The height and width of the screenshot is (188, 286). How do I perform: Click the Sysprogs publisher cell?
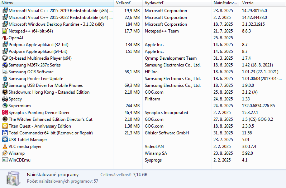153,160
